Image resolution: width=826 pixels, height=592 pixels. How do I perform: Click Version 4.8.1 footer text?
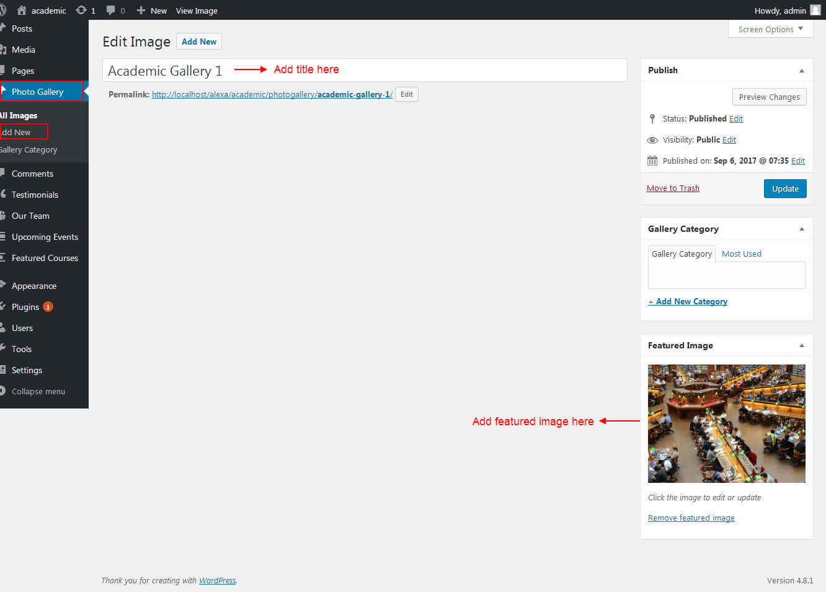[x=789, y=580]
